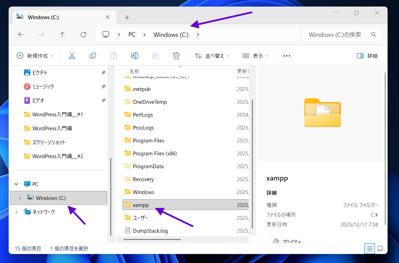Click the Rename icon in toolbar
Screen dimensions: 399x263
pyautogui.click(x=135, y=56)
